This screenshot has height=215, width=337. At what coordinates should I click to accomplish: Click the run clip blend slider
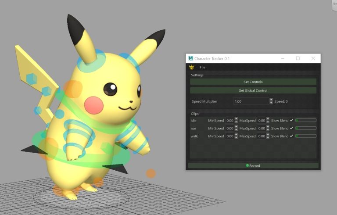pos(305,128)
